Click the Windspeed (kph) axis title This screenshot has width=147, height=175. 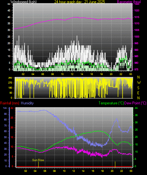pyautogui.click(x=24, y=2)
